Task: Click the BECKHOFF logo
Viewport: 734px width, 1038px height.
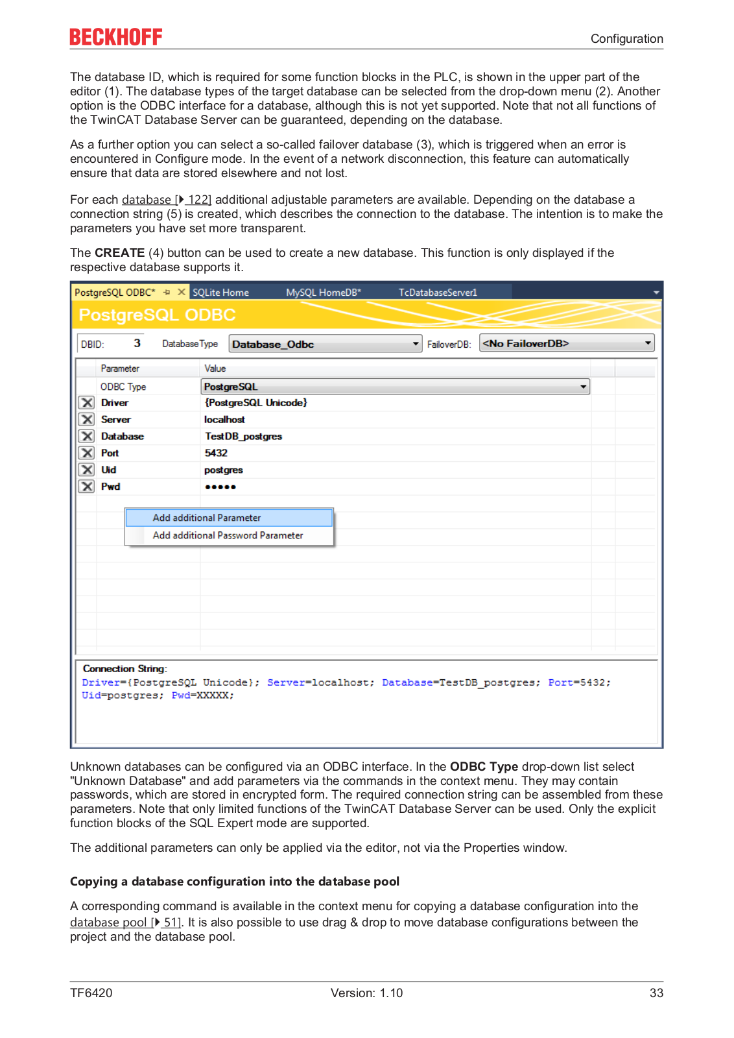Action: point(116,37)
